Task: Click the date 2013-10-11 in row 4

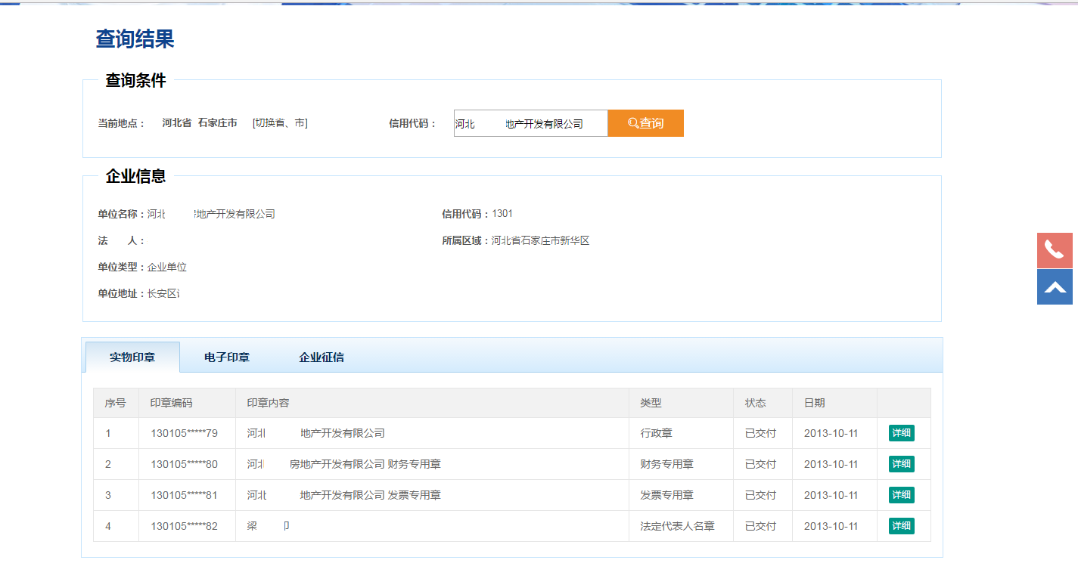Action: pyautogui.click(x=831, y=526)
